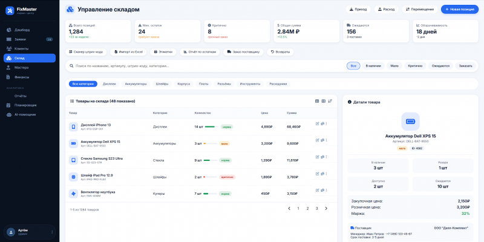
Task: Filter stock by Ожидаются chip
Action: [x=440, y=66]
